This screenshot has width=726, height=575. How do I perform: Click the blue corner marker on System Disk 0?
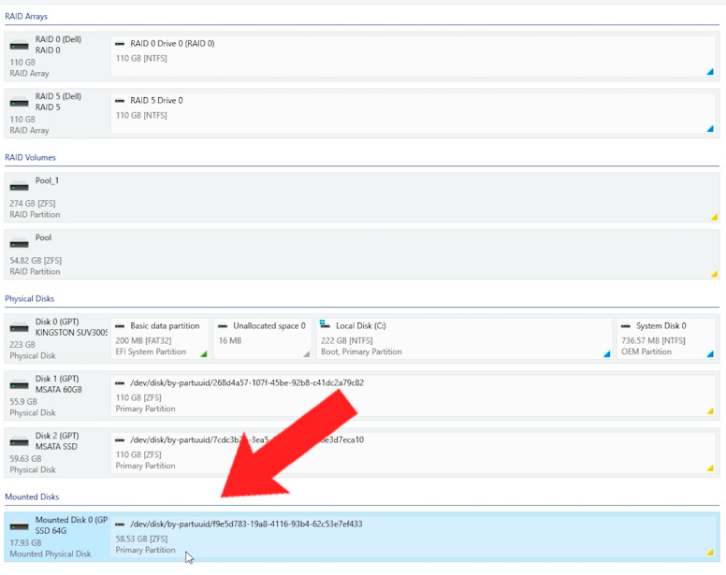710,353
